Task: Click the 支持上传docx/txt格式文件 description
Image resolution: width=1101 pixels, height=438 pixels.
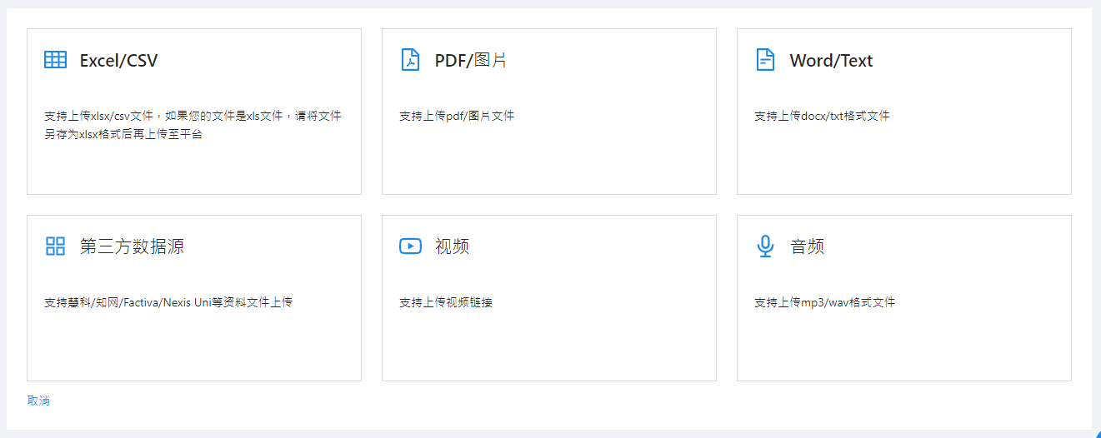Action: (x=822, y=116)
